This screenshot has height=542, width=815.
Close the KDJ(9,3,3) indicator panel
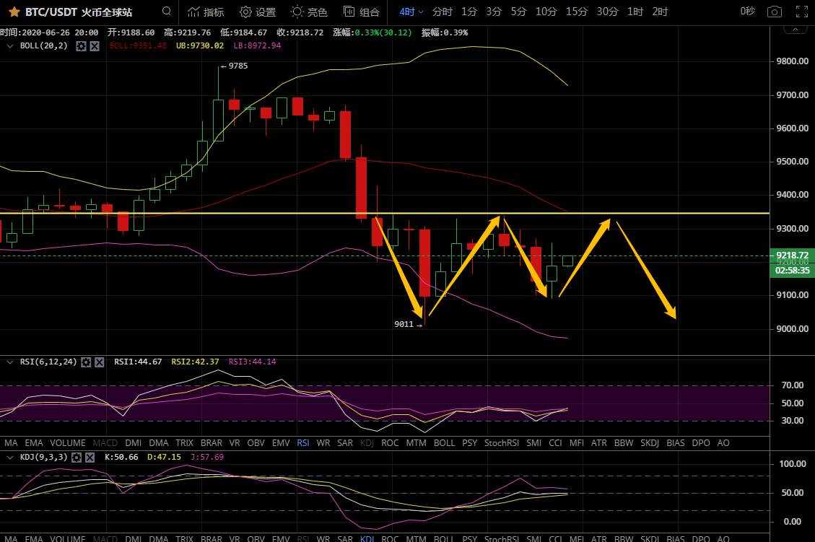click(x=90, y=457)
